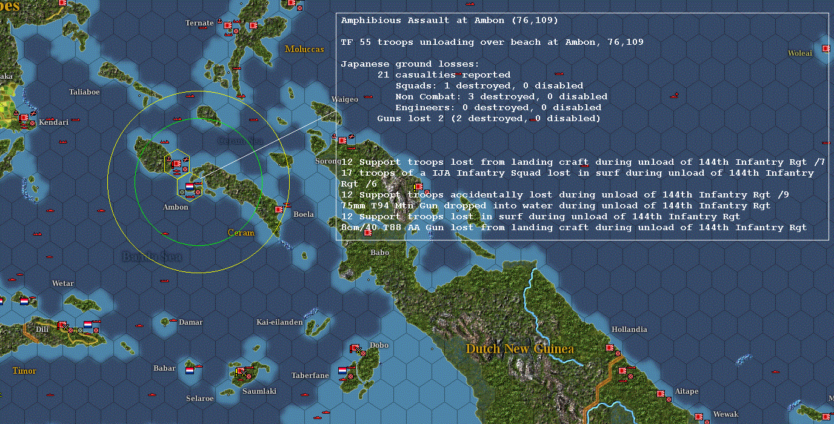Select the Dutch flag beside Taberfane
This screenshot has height=424, width=834.
(x=342, y=370)
